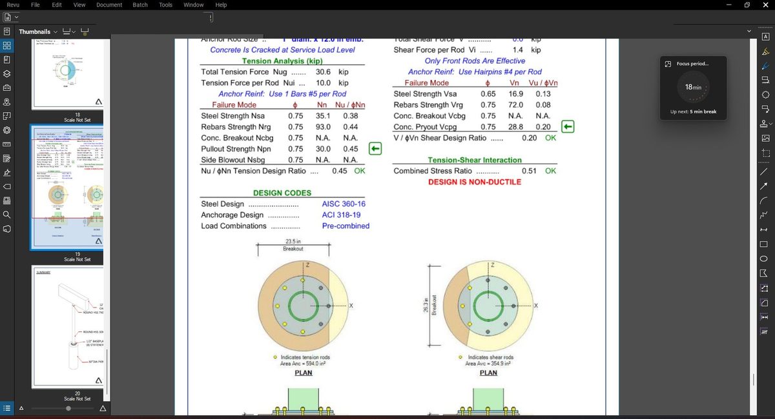775x419 pixels.
Task: Open the Batch menu
Action: coord(140,5)
